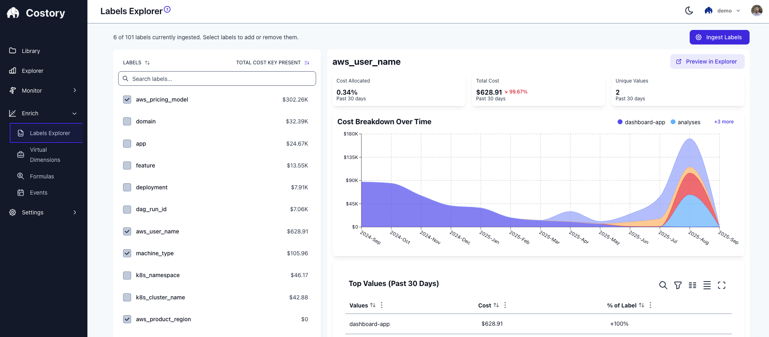Go to Virtual Dimensions page
The image size is (769, 337).
coord(45,155)
